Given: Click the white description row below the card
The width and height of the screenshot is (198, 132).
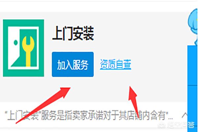Looking at the screenshot, I should (93, 115).
